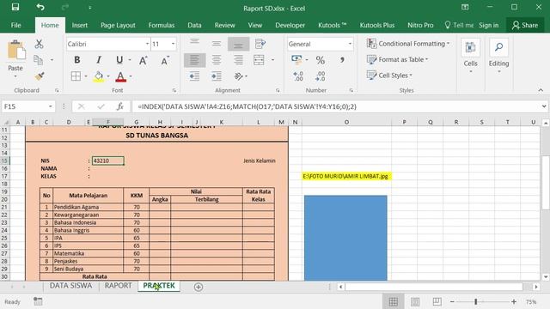Apply percent style format
The width and height of the screenshot is (550, 309).
[320, 60]
